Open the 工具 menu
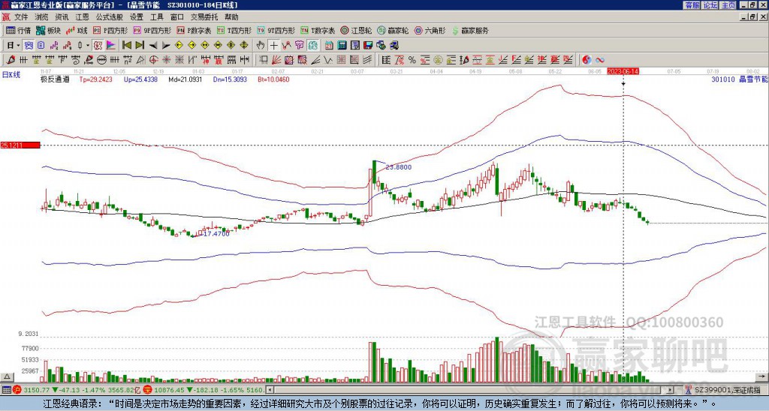 [x=156, y=17]
